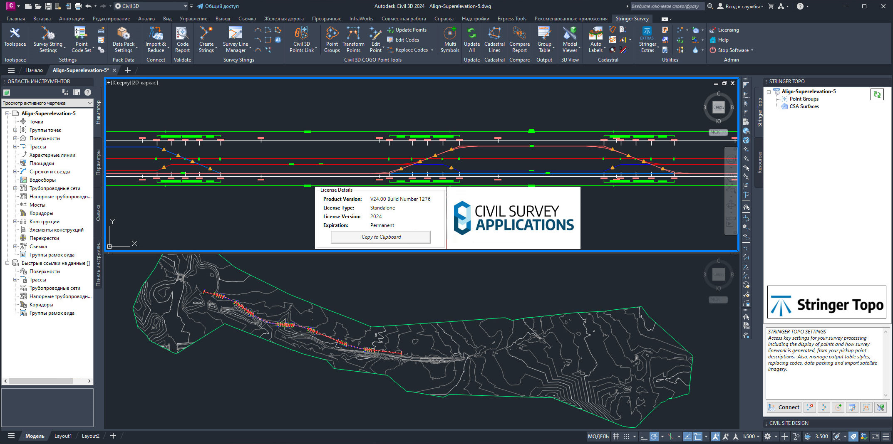Collapse the Быстрые ссылки на данные node
Screen dimensions: 893x444
7,263
